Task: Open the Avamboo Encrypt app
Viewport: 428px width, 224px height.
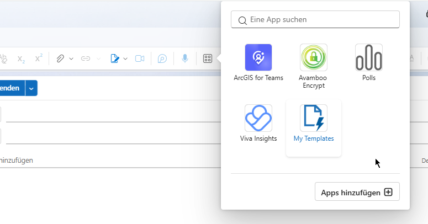Action: pos(313,66)
